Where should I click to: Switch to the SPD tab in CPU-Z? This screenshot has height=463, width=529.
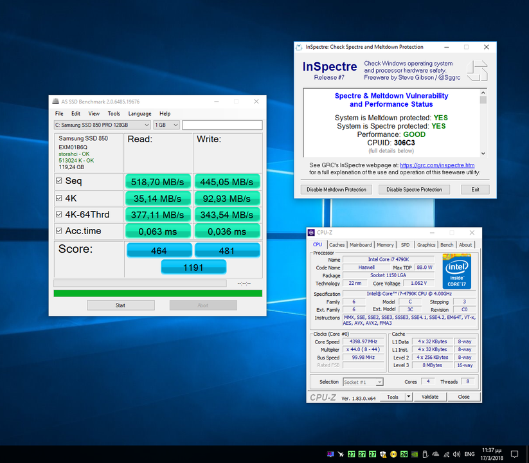pos(405,245)
